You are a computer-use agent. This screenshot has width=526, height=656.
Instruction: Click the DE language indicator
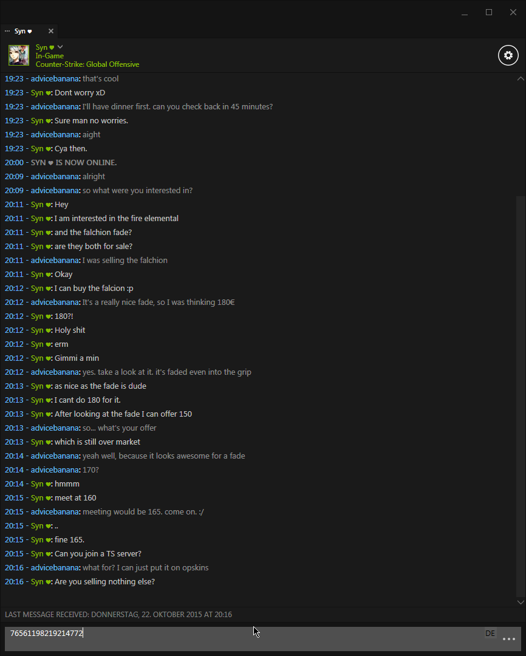point(490,634)
